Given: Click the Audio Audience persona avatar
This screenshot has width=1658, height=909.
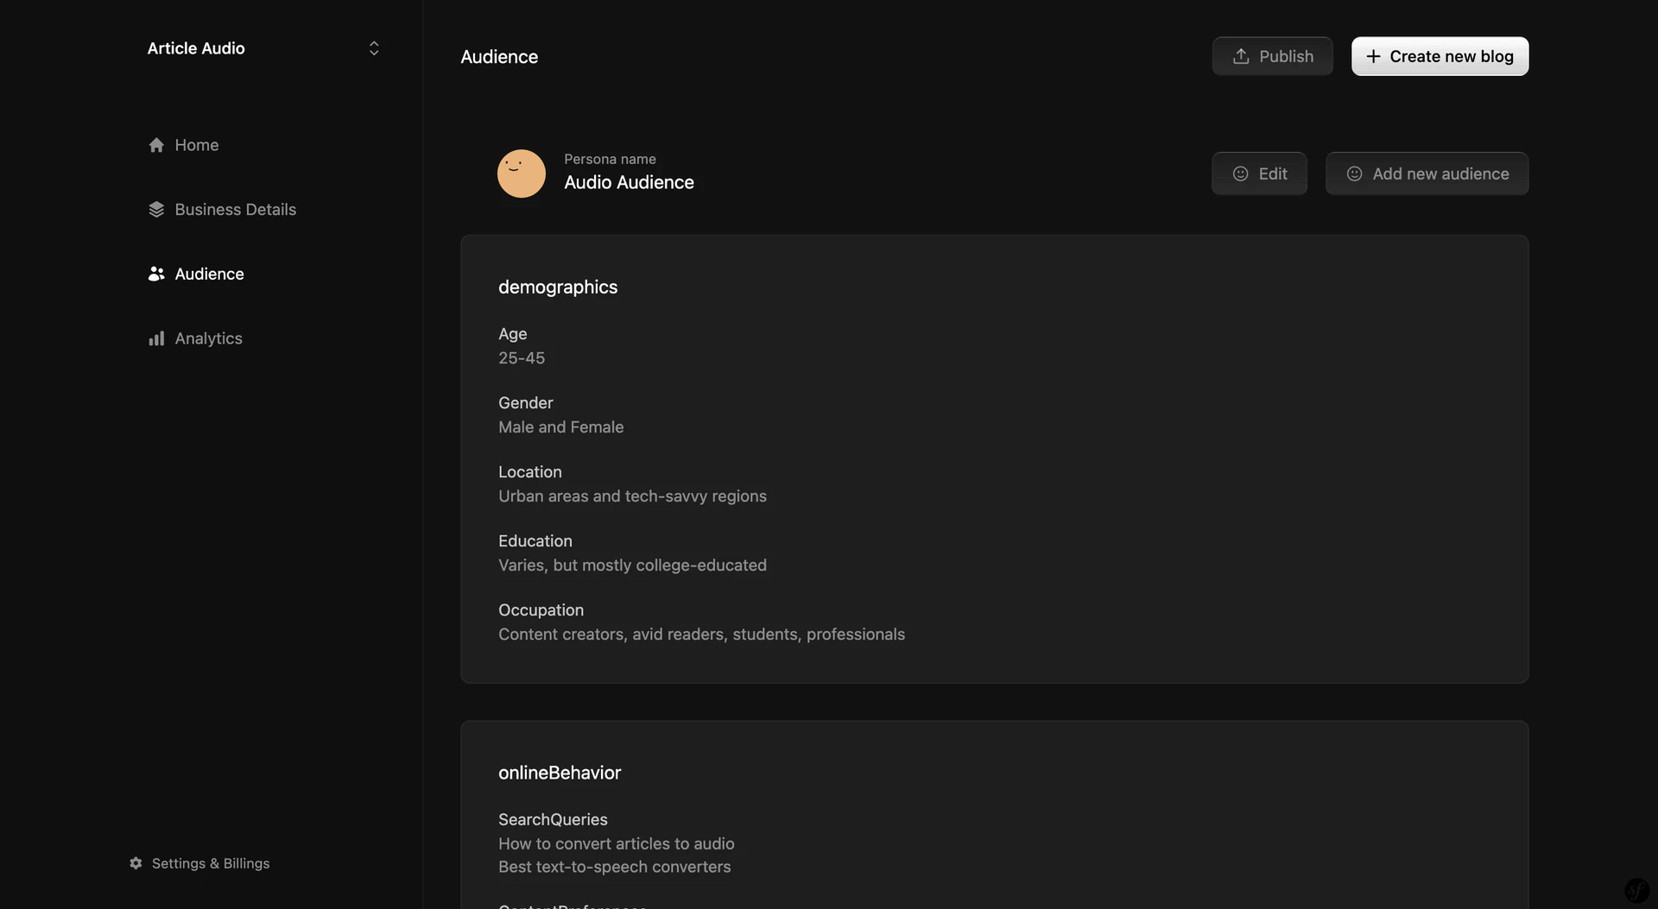Looking at the screenshot, I should (520, 173).
